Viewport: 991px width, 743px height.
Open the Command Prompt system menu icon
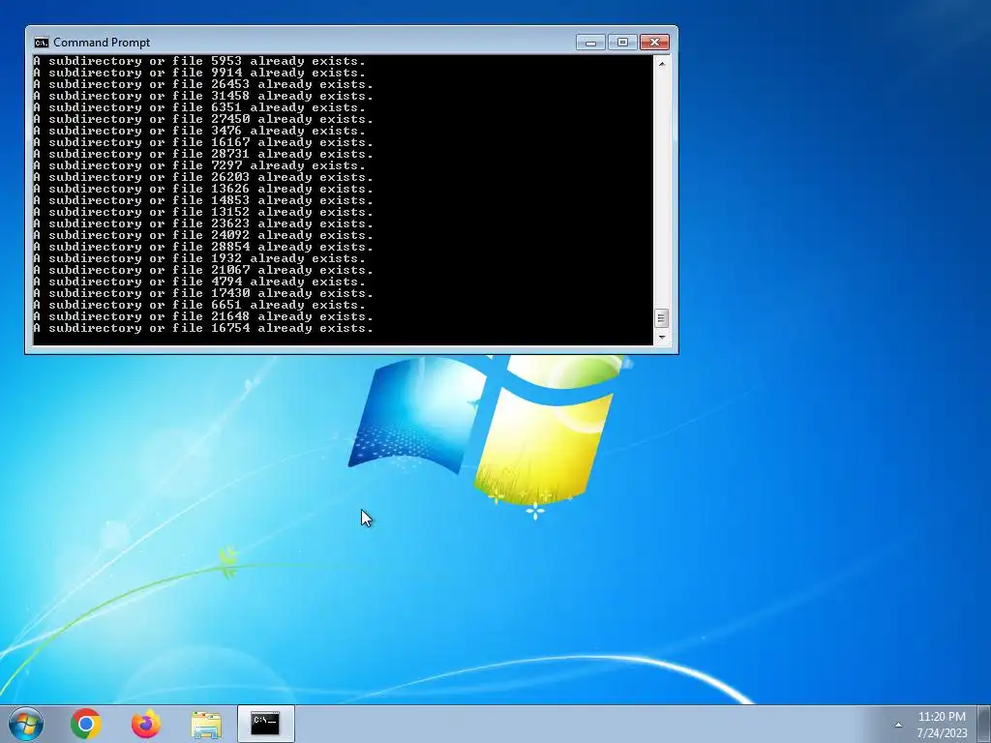(41, 43)
